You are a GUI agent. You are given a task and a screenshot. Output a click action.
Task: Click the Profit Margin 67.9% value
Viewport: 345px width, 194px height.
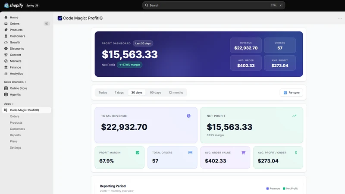point(107,161)
